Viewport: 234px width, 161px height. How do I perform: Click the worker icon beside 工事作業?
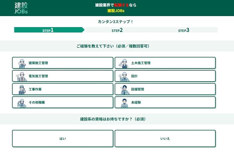pyautogui.click(x=22, y=90)
